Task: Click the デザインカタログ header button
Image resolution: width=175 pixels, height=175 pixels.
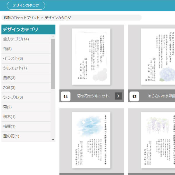Action: (x=26, y=6)
